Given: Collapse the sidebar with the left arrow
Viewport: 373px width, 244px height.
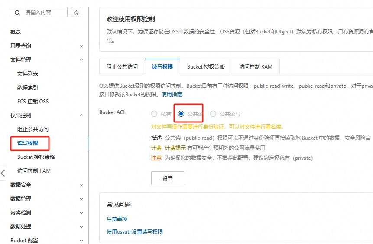Looking at the screenshot, I should click(x=3, y=173).
